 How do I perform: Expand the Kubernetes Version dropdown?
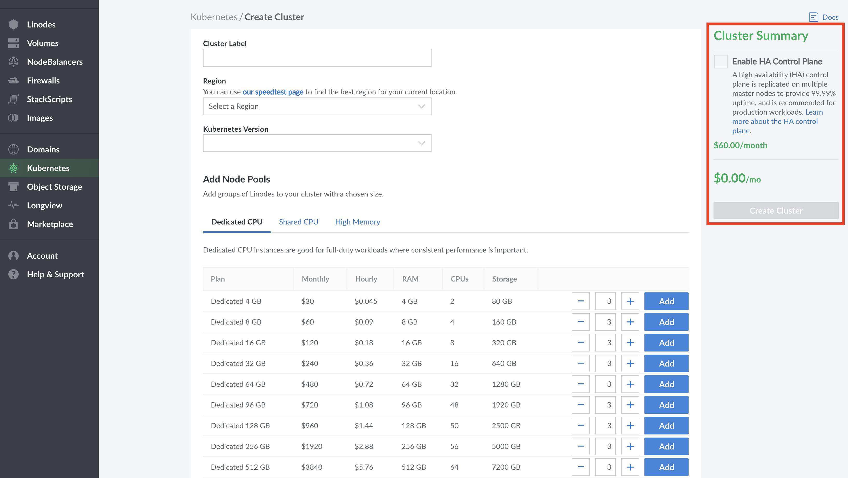click(317, 143)
